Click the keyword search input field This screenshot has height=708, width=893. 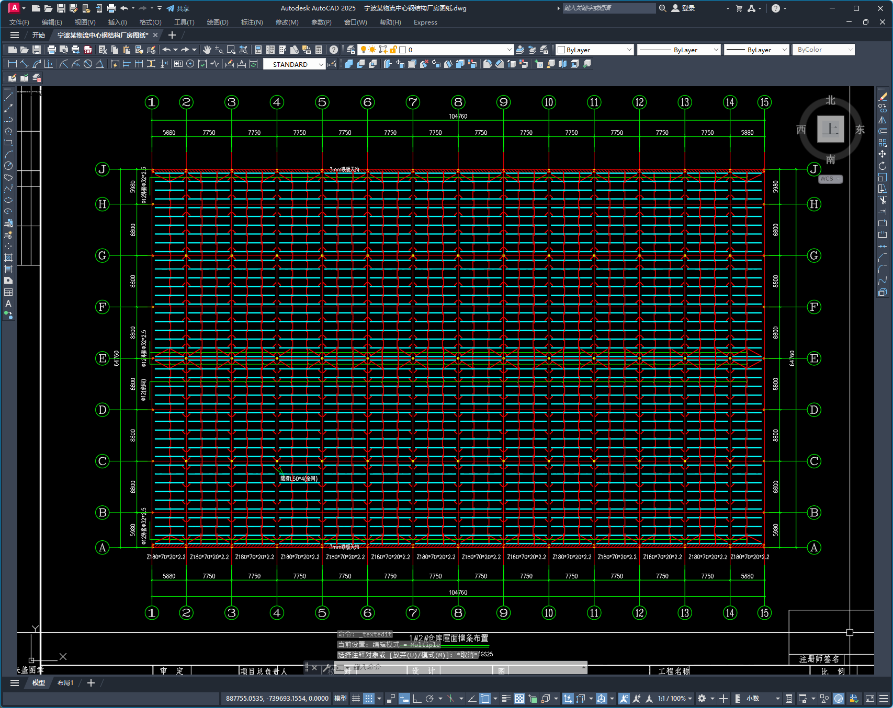click(608, 8)
